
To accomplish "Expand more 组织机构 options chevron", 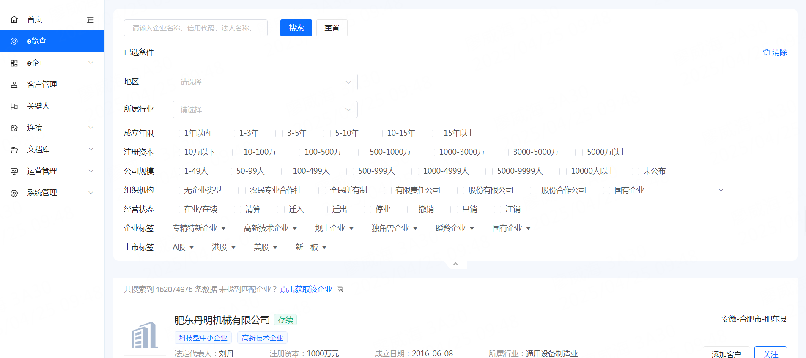I will (721, 190).
